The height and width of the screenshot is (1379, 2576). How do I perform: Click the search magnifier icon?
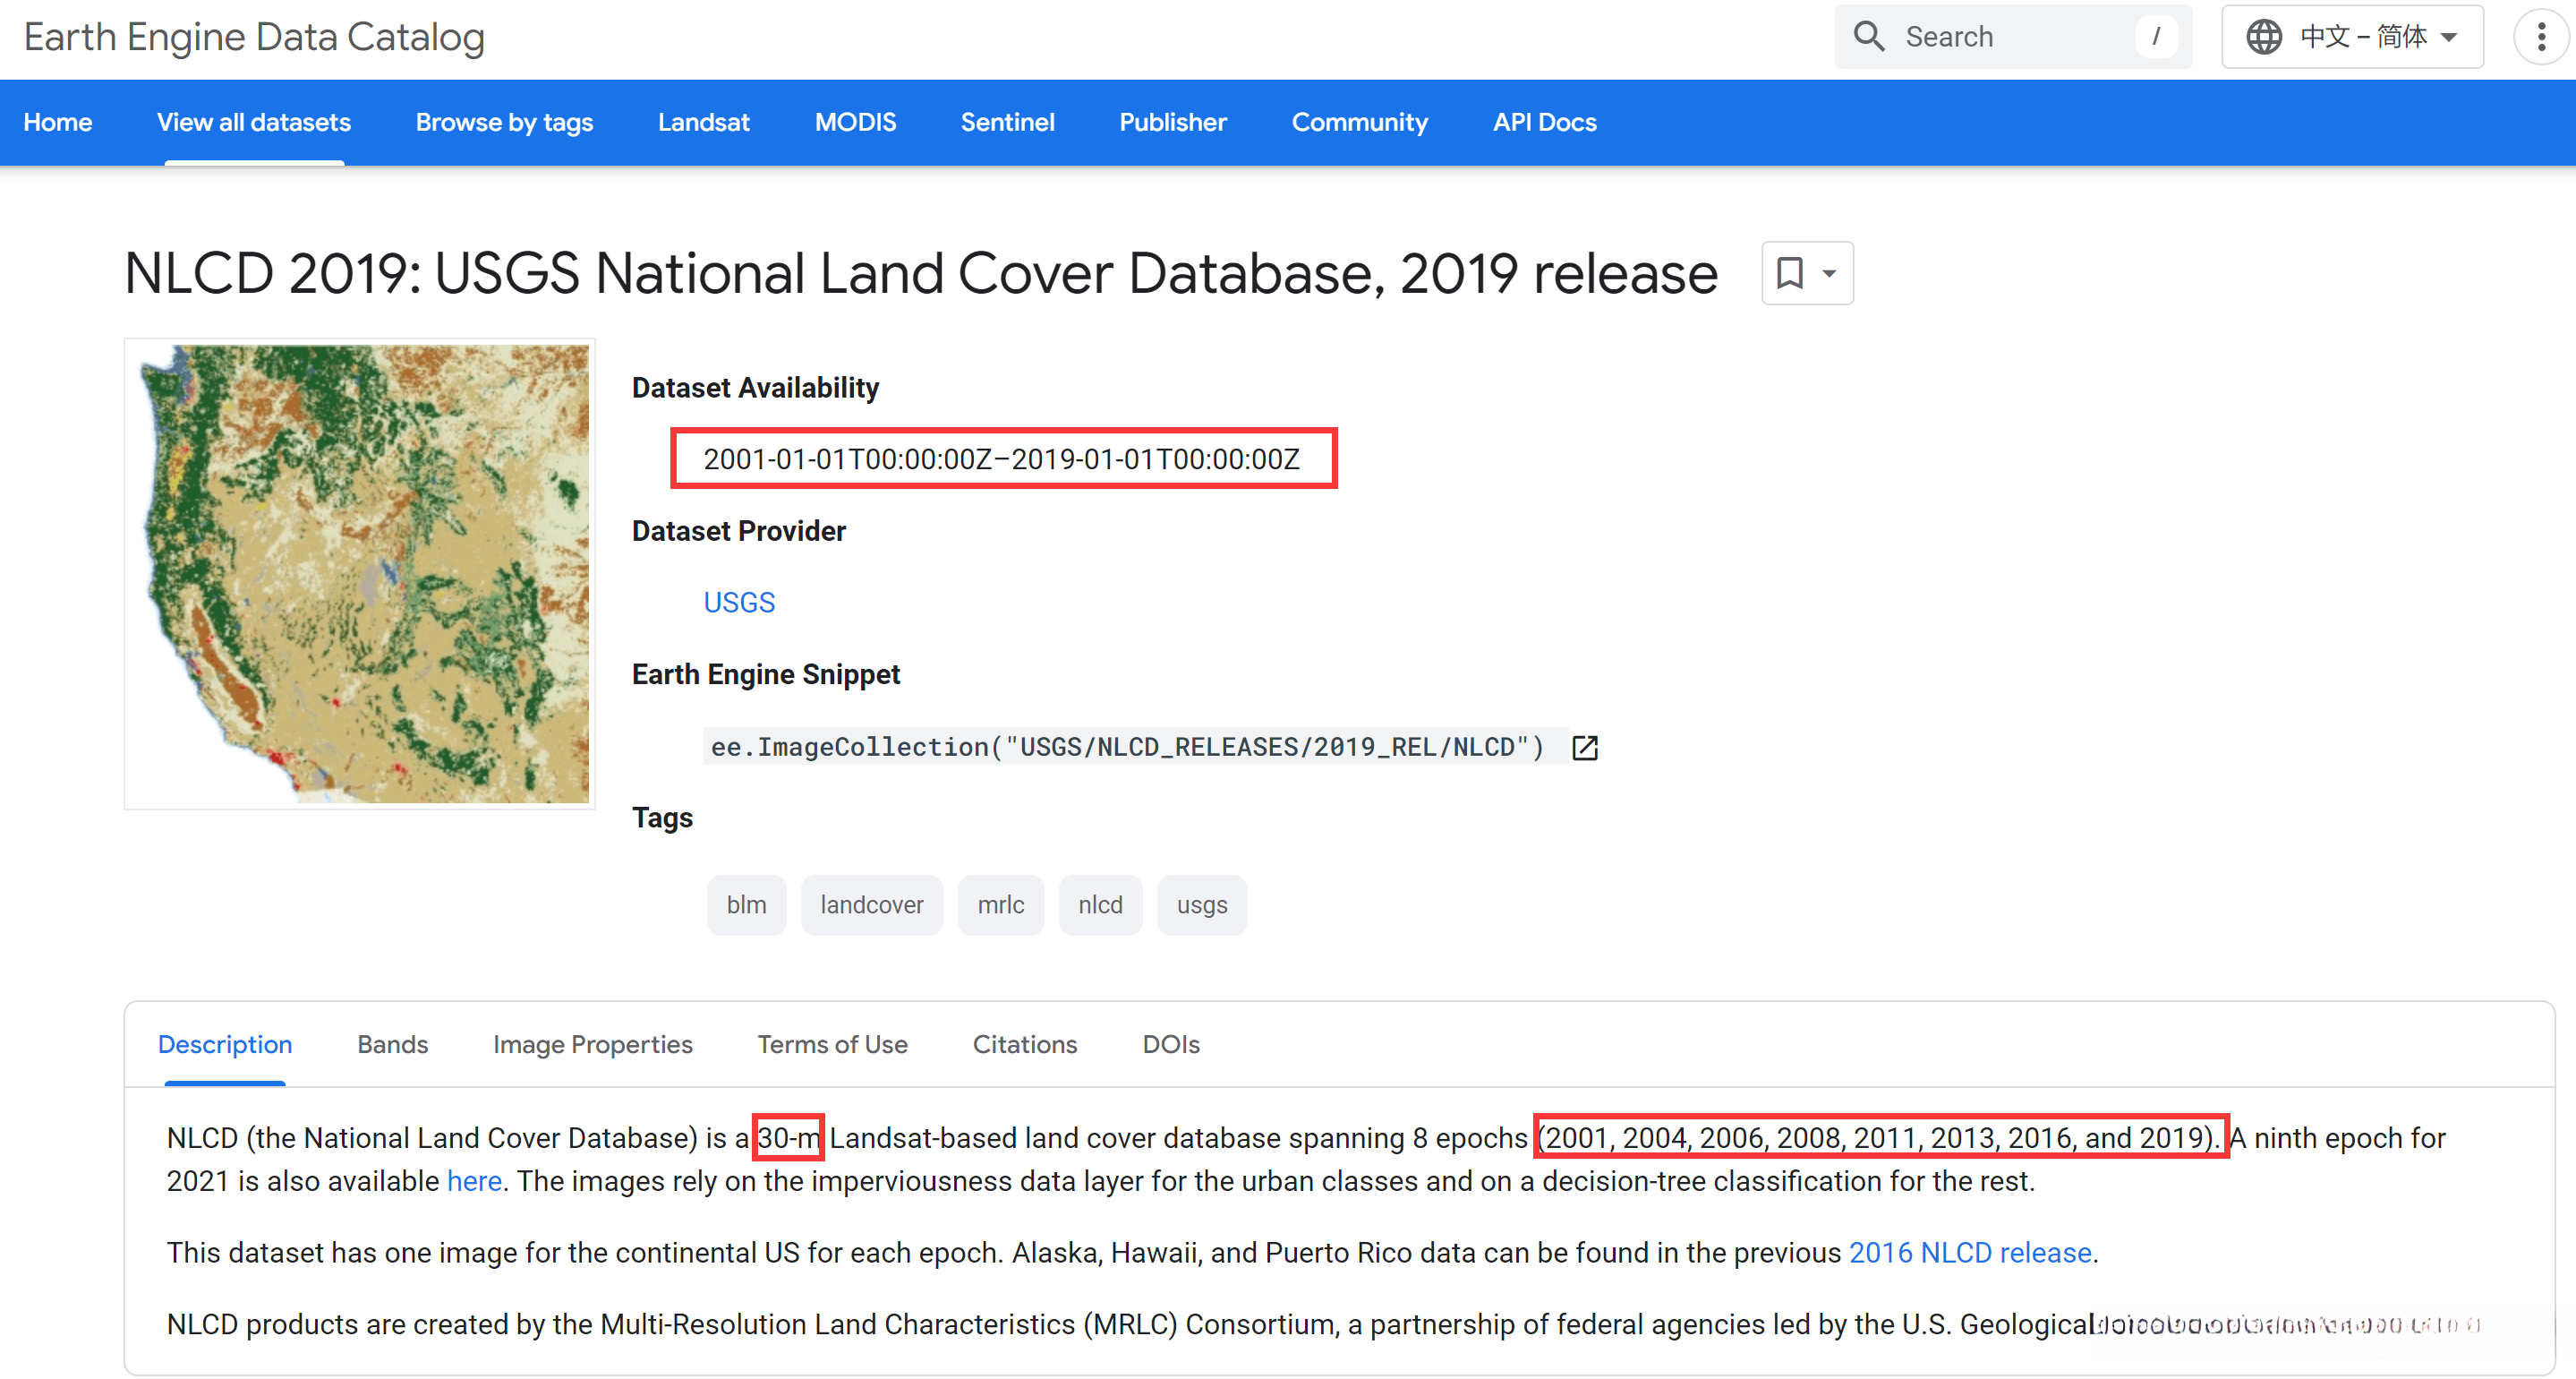(1868, 37)
